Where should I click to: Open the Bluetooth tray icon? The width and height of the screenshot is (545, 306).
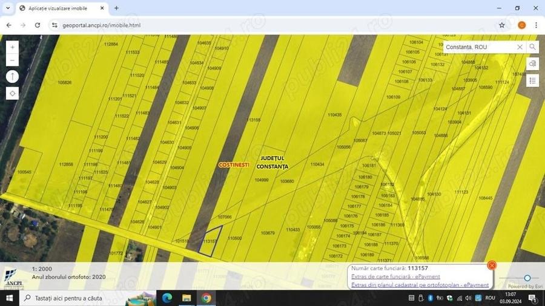click(x=430, y=298)
